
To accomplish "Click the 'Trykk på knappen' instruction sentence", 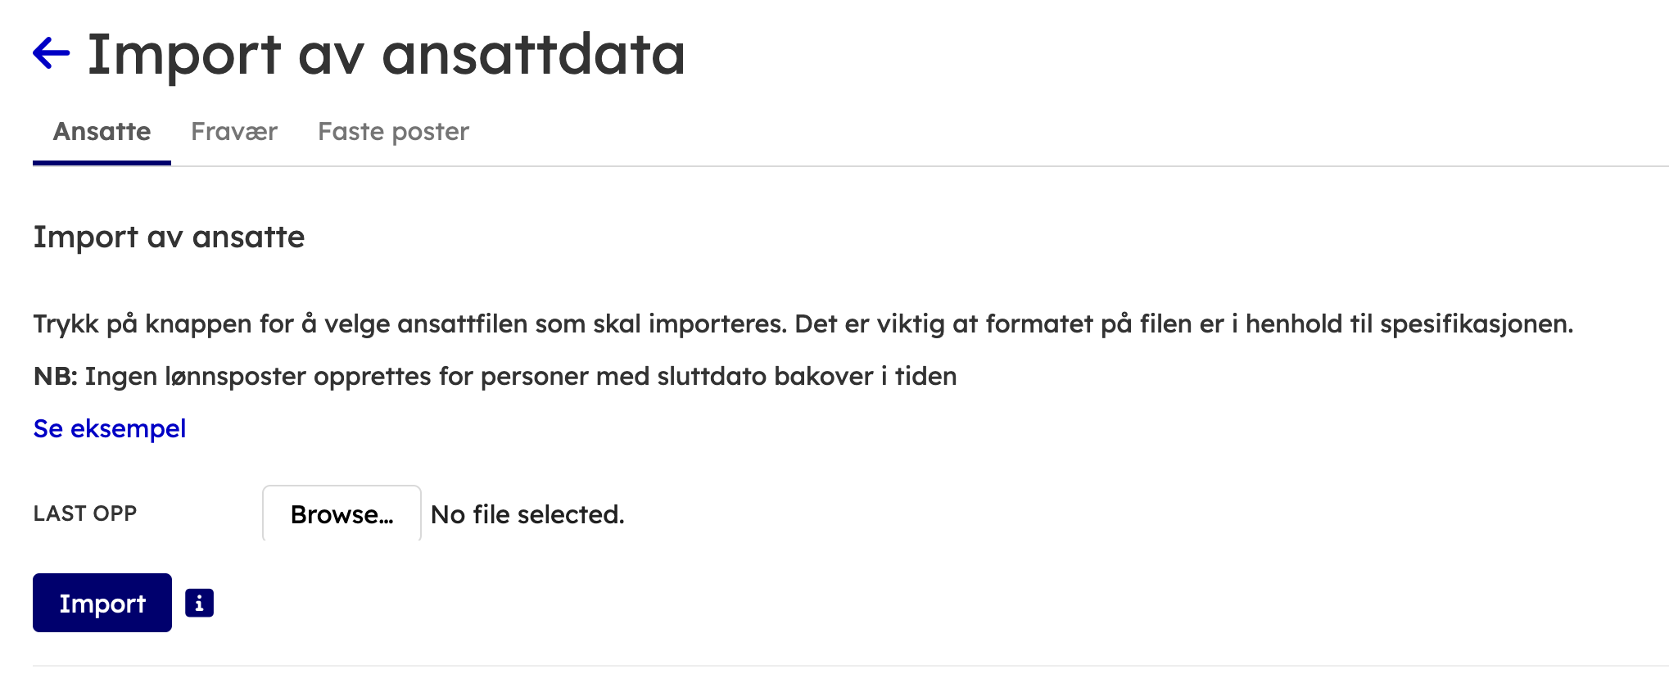I will click(x=409, y=323).
